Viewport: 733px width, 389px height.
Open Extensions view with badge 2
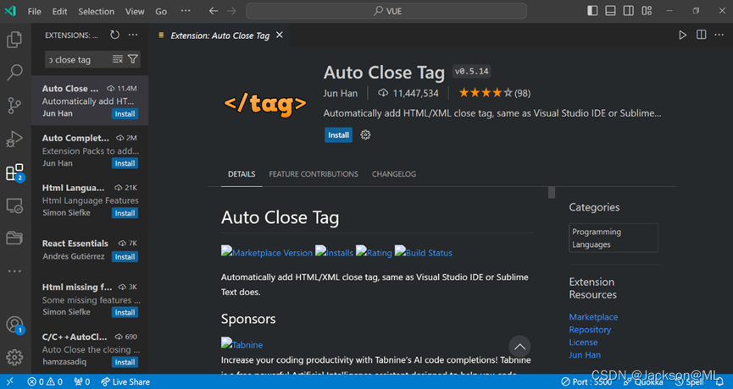click(x=14, y=173)
